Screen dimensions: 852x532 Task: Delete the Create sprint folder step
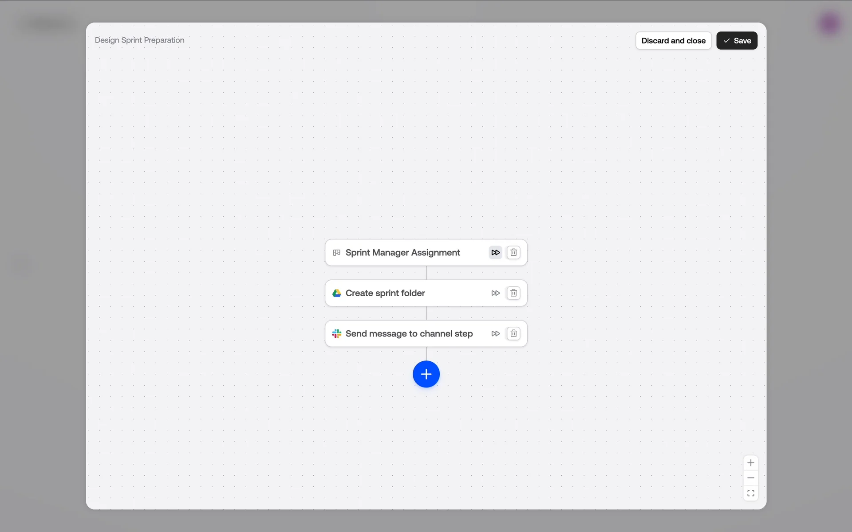tap(513, 293)
